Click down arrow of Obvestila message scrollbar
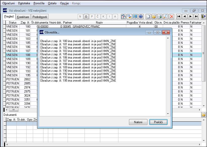This screenshot has height=147, width=207. [168, 114]
